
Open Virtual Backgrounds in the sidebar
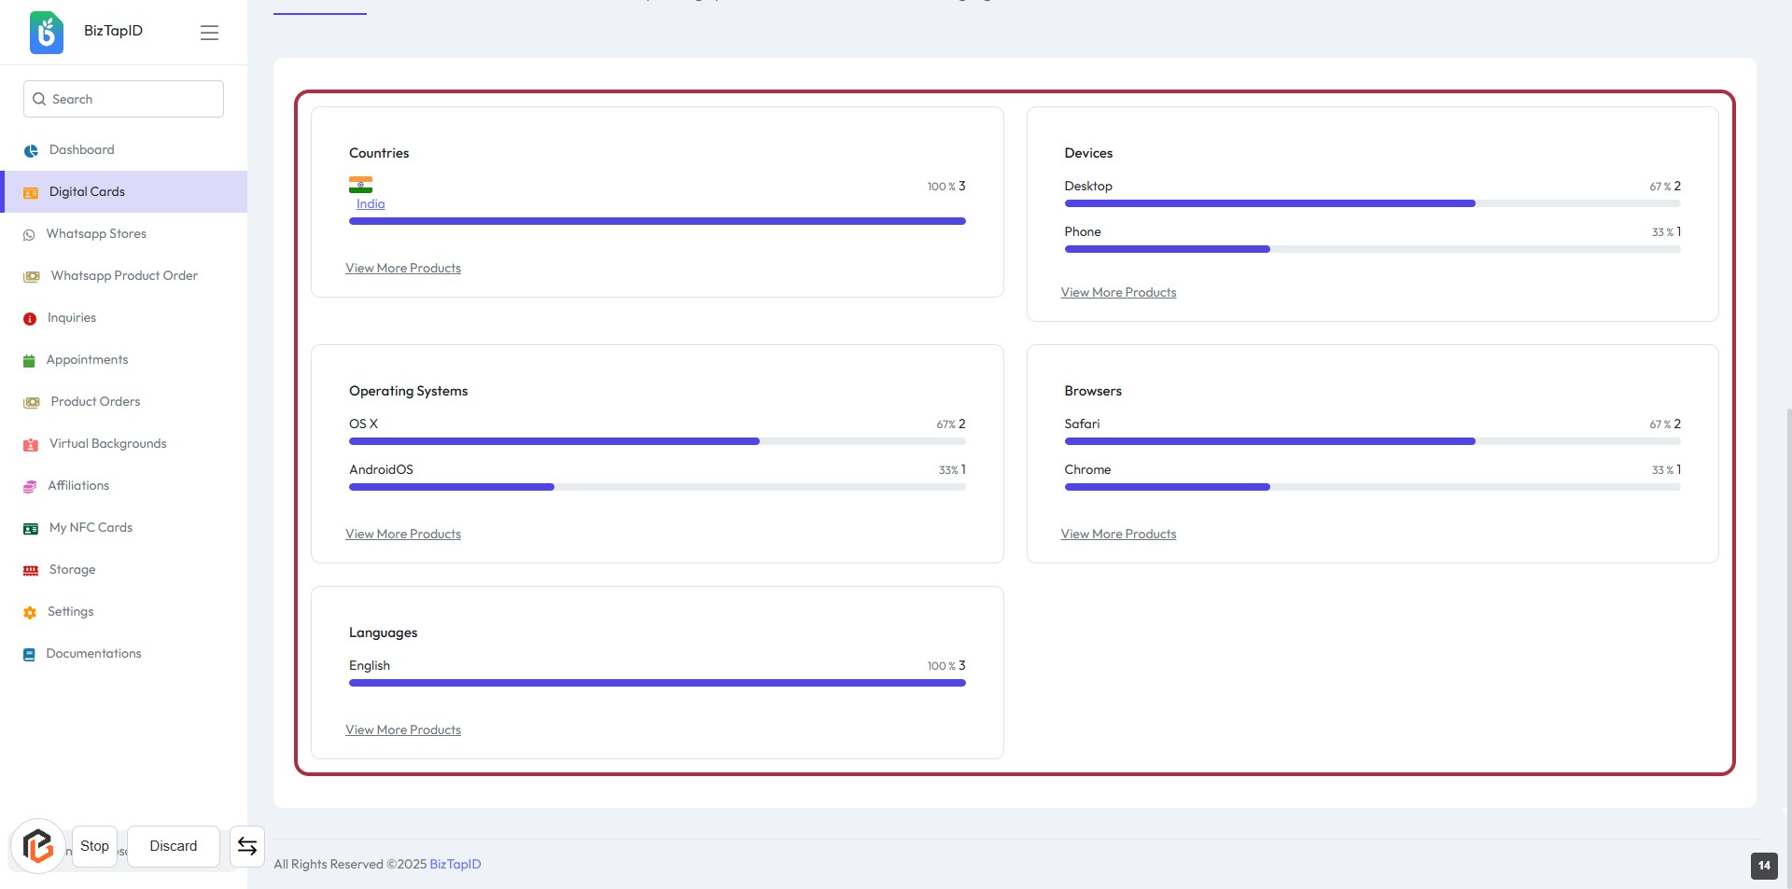[107, 443]
